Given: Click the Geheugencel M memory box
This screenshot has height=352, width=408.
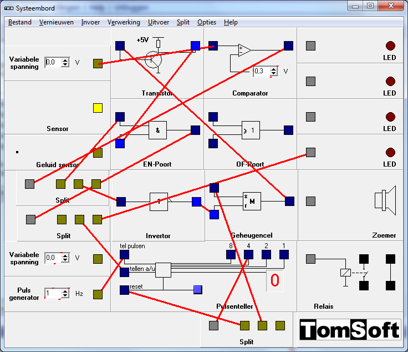Looking at the screenshot, I should [x=252, y=202].
